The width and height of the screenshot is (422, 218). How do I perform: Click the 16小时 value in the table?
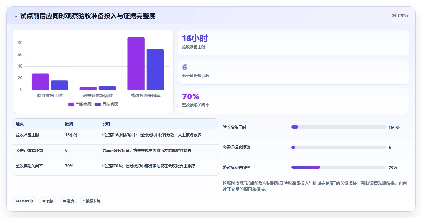click(x=71, y=135)
